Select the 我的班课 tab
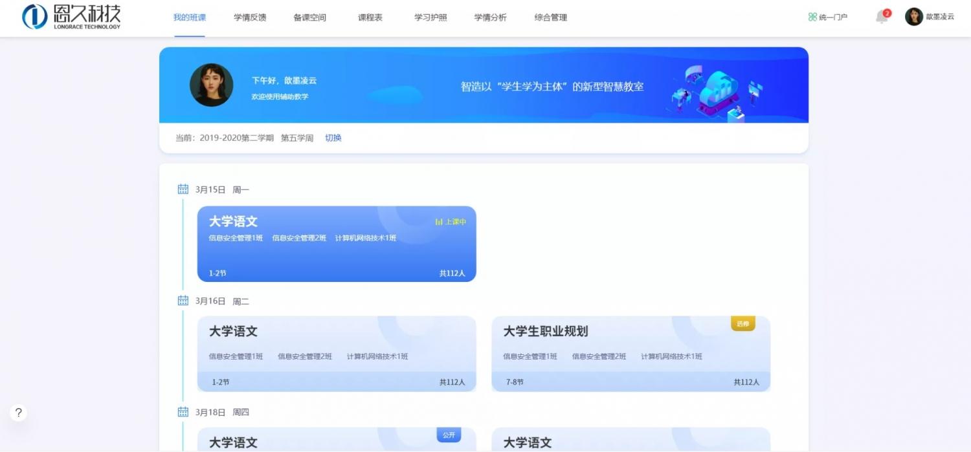971x452 pixels. tap(190, 17)
